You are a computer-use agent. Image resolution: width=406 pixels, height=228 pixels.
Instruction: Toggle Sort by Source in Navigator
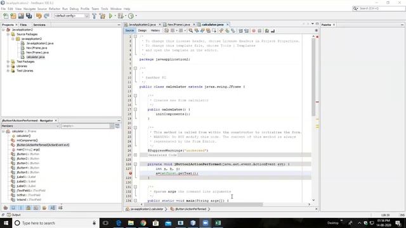tap(60, 208)
